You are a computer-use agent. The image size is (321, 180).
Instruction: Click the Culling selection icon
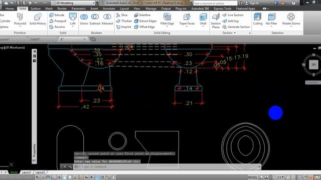point(257,16)
